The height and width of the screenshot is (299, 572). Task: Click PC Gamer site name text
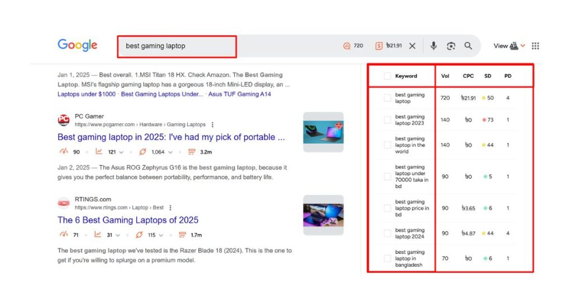pos(89,116)
